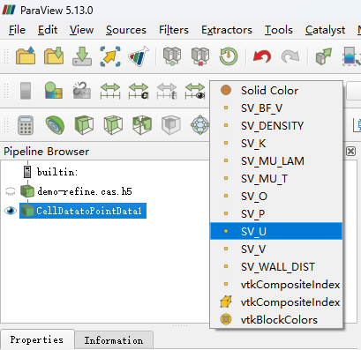361x350 pixels.
Task: Choose point-data vtkCompositeIndex from coloring list
Action: (276, 284)
